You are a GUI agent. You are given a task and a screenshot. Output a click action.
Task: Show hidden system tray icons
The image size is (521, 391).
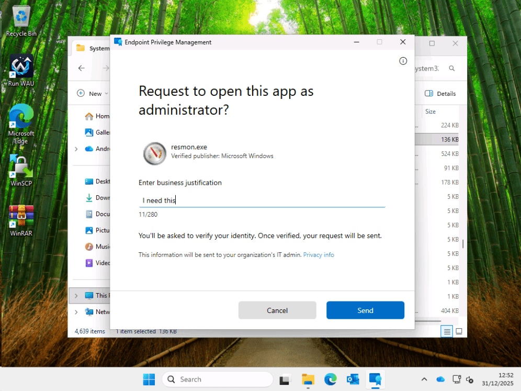point(424,379)
